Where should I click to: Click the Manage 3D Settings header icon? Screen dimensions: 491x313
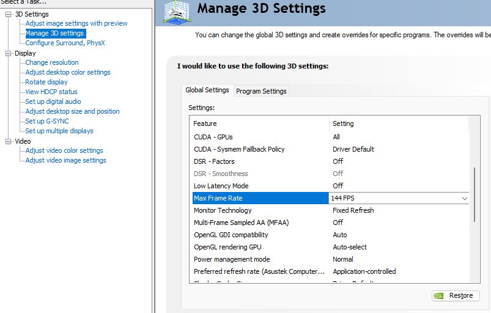coord(177,12)
